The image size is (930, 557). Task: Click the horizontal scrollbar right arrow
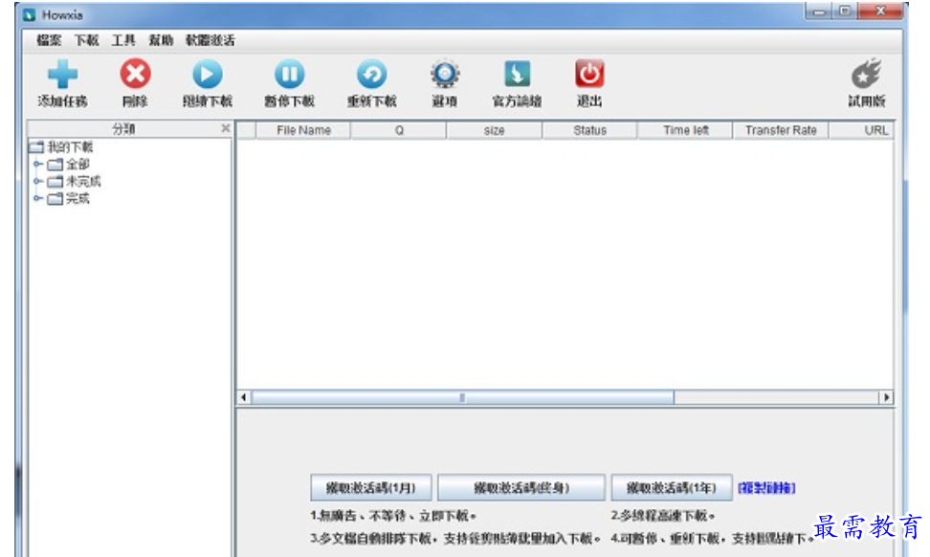pyautogui.click(x=886, y=397)
